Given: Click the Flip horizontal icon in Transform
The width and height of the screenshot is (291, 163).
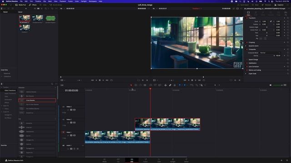Looking at the screenshot, I should [x=261, y=38].
